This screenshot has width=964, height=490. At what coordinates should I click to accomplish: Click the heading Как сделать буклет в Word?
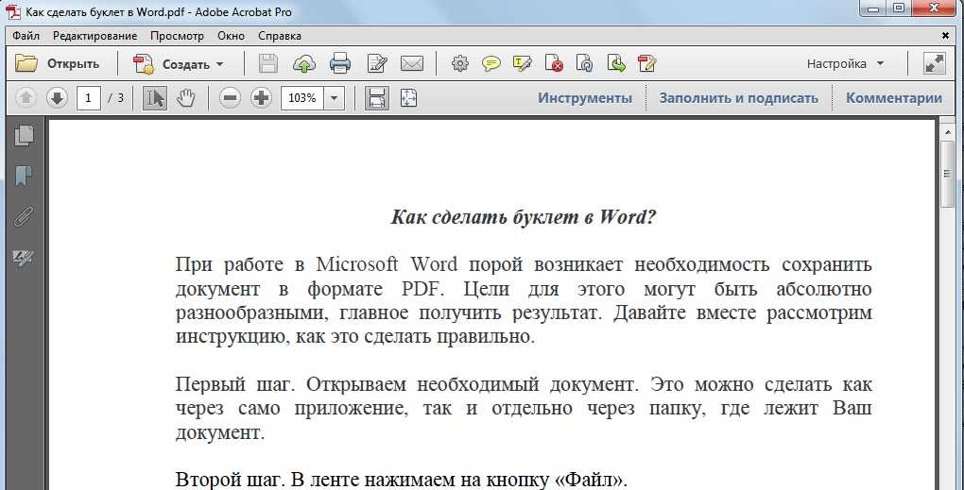pos(524,216)
